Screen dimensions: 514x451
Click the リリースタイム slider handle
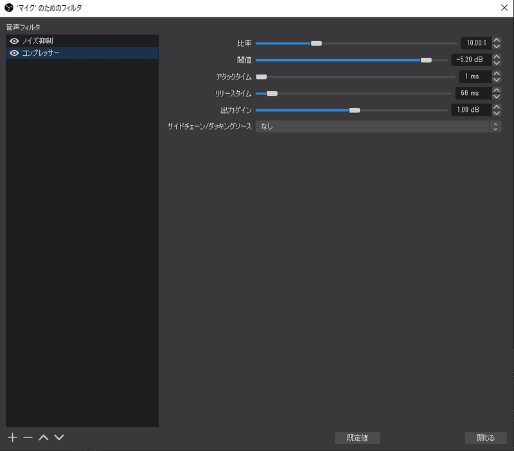272,93
